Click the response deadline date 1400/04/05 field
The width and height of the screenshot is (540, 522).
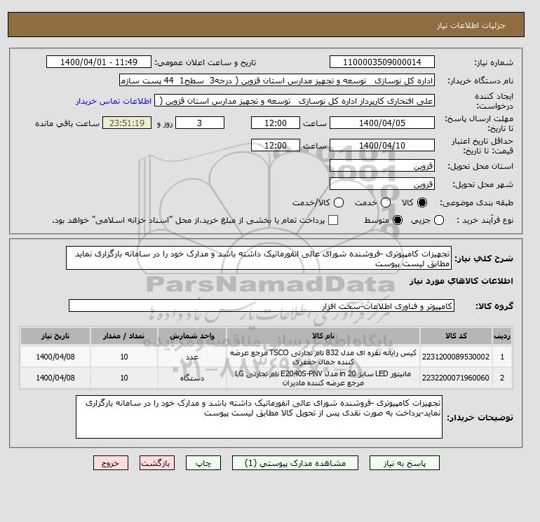[x=382, y=123]
